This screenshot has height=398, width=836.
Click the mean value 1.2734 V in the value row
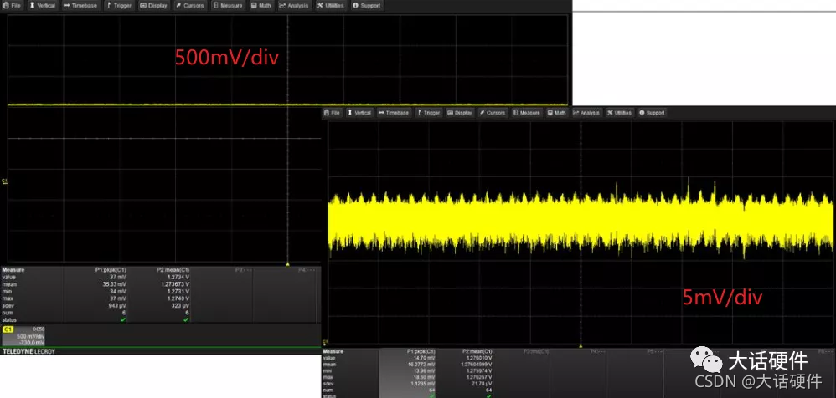(x=179, y=278)
